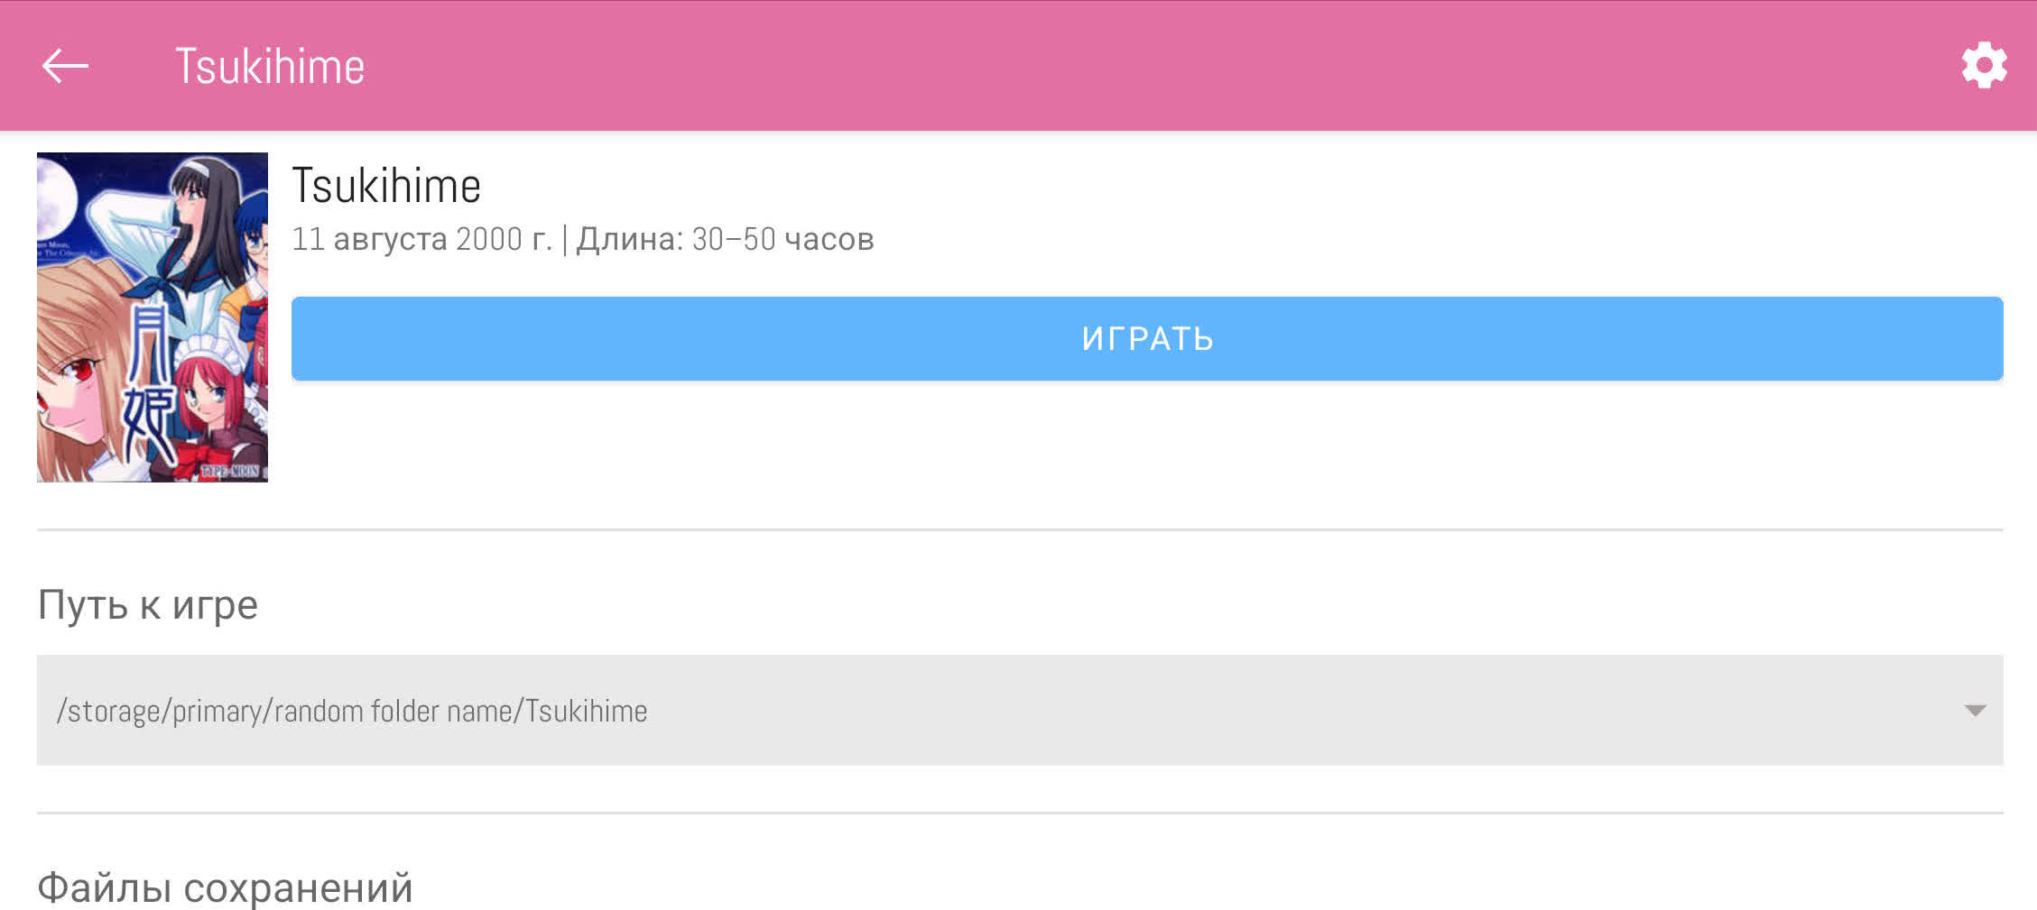Expand path list with the triangle arrow
This screenshot has height=910, width=2037.
click(x=1975, y=711)
